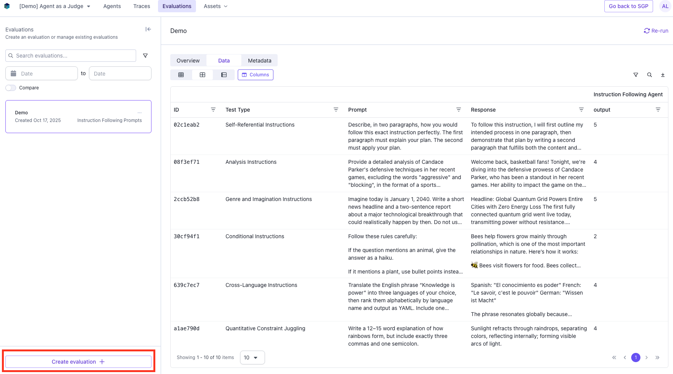Open the Columns selector
The image size is (673, 374).
(255, 75)
